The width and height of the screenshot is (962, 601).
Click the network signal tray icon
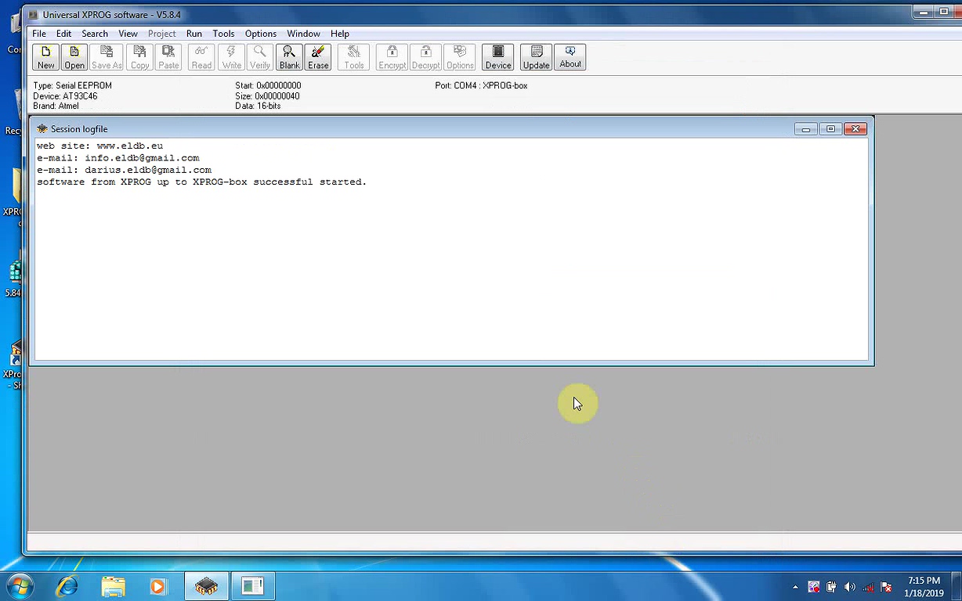[868, 587]
